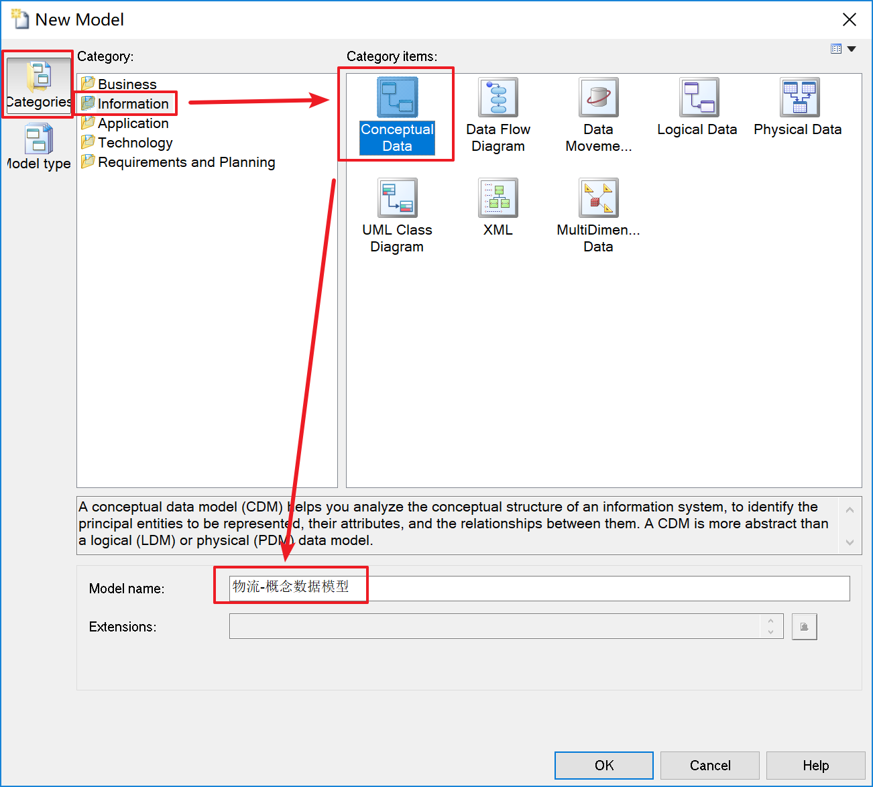
Task: Click the New Model title bar icon
Action: pyautogui.click(x=20, y=19)
